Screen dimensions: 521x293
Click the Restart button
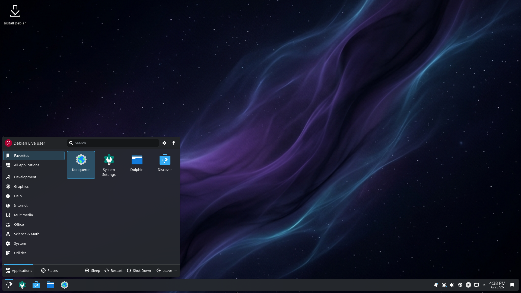pos(113,270)
